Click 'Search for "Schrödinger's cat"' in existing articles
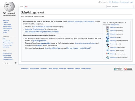The image size is (135, 101). coord(35,29)
